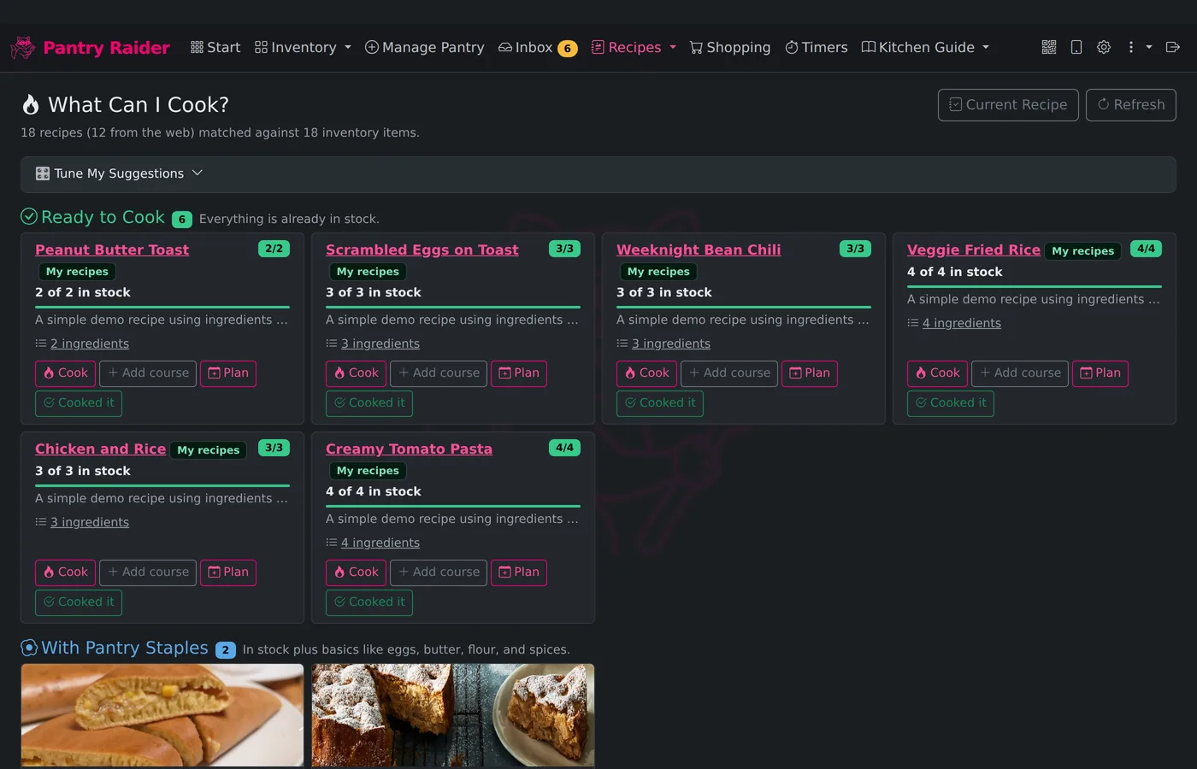Click the With Pantry Staples count badge 2
The image size is (1197, 769).
coord(226,650)
